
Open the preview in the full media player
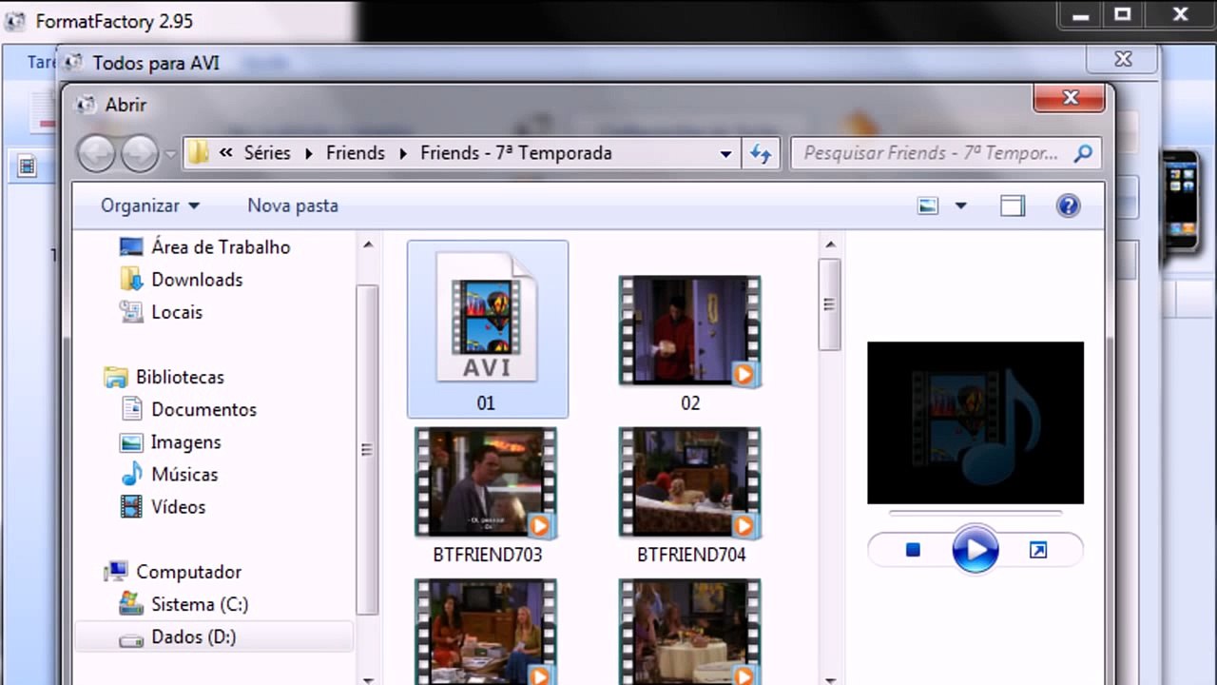click(x=1038, y=550)
